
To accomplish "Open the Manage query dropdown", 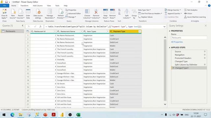I will 71,17.
